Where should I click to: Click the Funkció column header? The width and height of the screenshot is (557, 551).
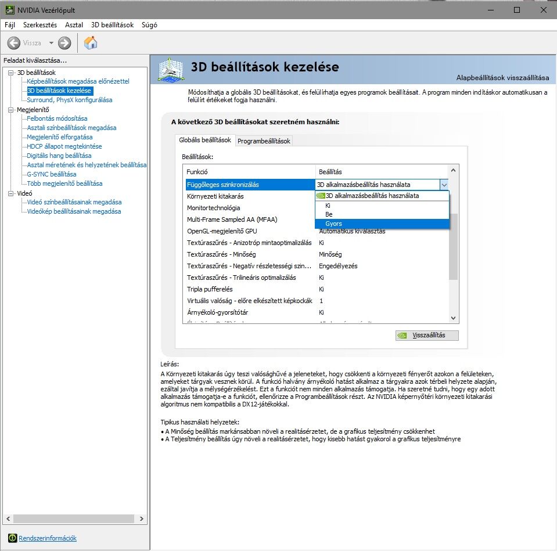tap(249, 172)
